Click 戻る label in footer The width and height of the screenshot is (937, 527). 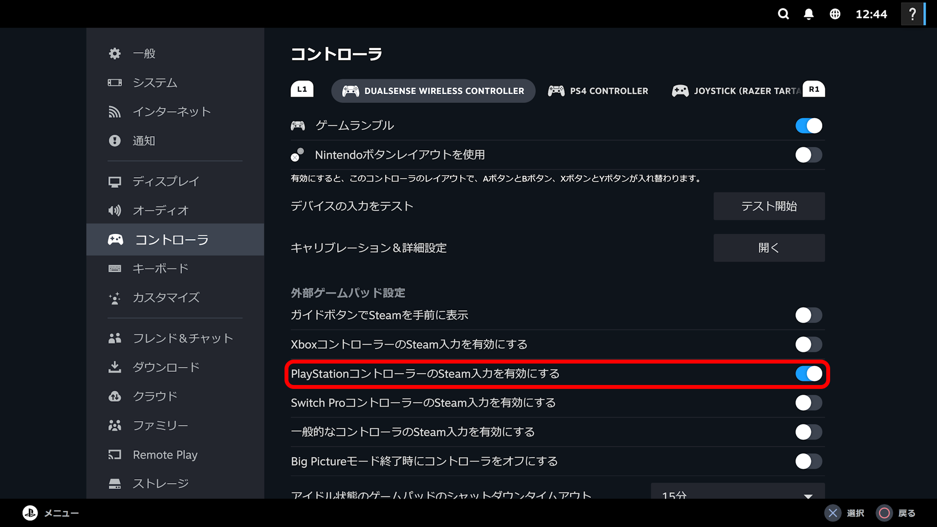click(907, 513)
